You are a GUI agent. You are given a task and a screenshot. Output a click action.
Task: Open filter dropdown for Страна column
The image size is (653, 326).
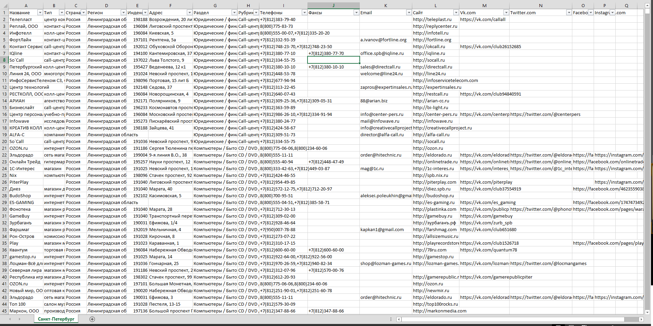(x=83, y=13)
